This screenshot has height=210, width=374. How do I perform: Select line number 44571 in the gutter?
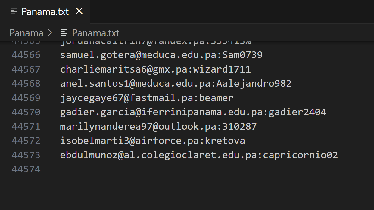click(26, 126)
